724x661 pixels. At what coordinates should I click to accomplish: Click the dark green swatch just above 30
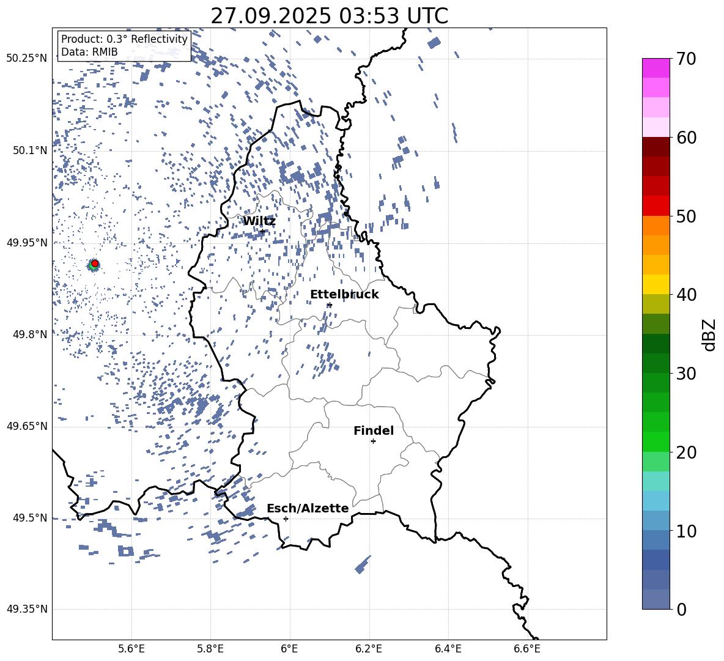click(656, 363)
